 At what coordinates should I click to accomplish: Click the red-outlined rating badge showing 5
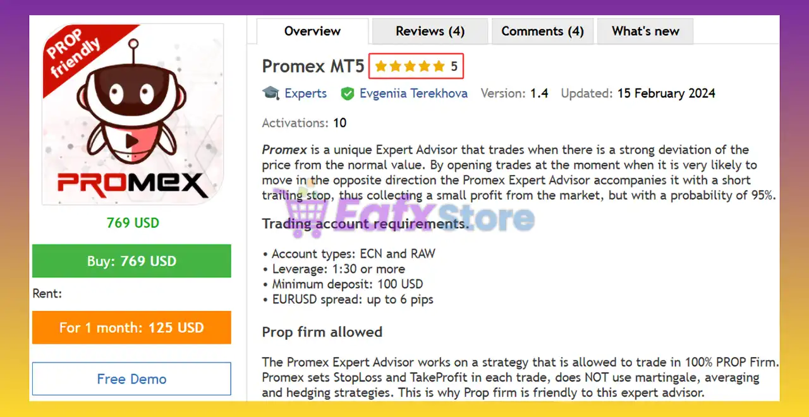click(416, 66)
